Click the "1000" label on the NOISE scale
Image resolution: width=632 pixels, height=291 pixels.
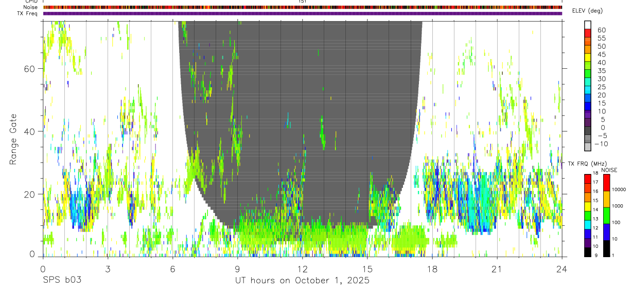(618, 206)
